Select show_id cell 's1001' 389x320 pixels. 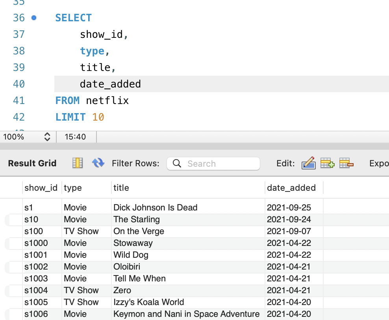click(42, 255)
